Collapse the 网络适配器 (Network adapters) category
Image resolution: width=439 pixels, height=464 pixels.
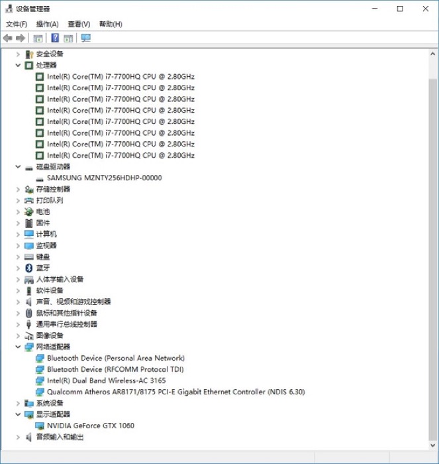[x=18, y=347]
